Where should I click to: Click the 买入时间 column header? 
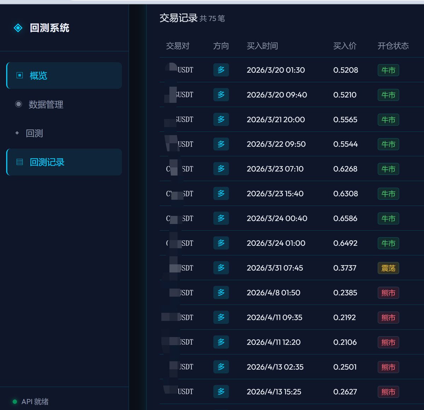click(262, 46)
